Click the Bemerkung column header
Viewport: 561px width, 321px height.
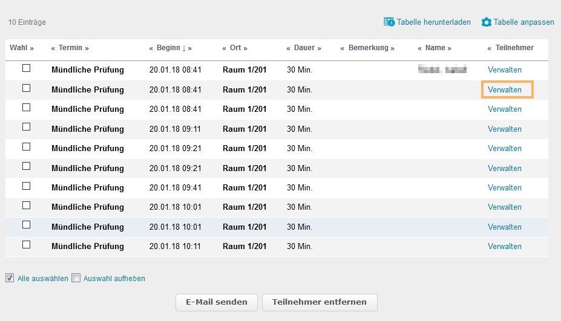[x=368, y=48]
